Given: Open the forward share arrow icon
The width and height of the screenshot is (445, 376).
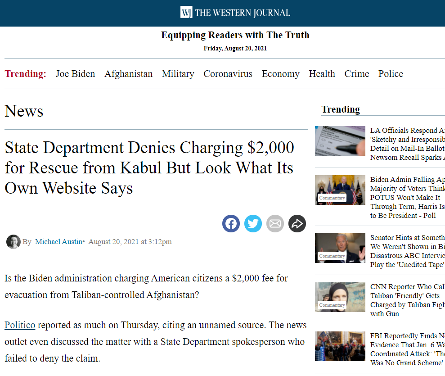Looking at the screenshot, I should coord(297,223).
